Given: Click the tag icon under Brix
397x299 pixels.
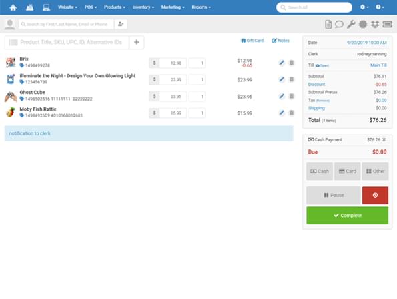Looking at the screenshot, I should (22, 65).
